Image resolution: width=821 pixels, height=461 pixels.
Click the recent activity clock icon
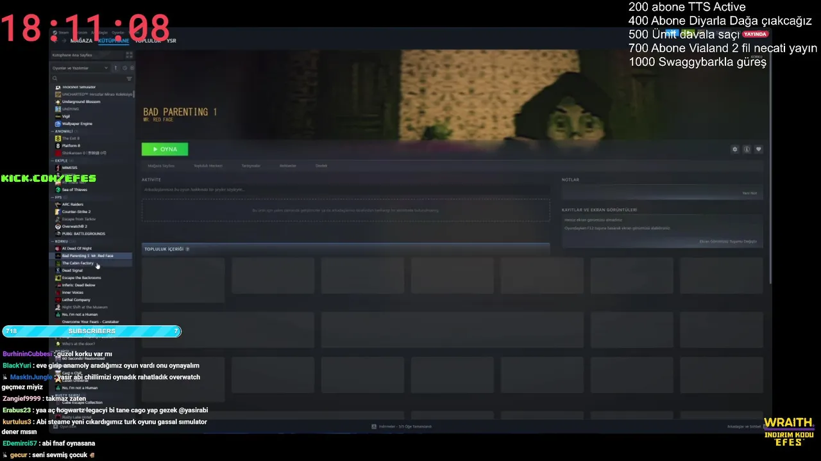click(x=125, y=68)
